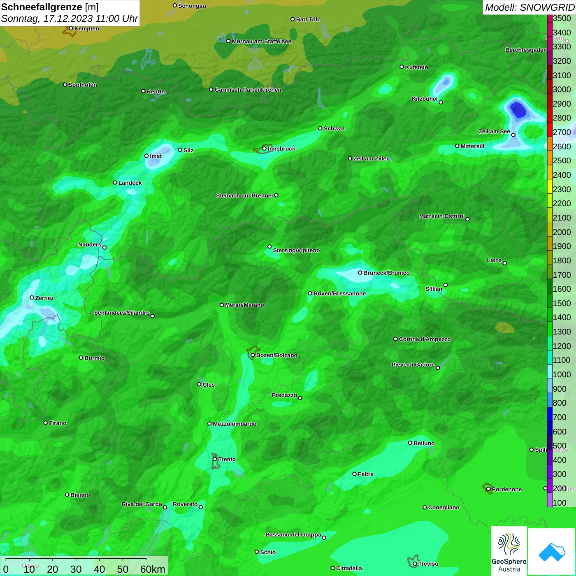Click the Landeck marker dot

click(x=115, y=183)
